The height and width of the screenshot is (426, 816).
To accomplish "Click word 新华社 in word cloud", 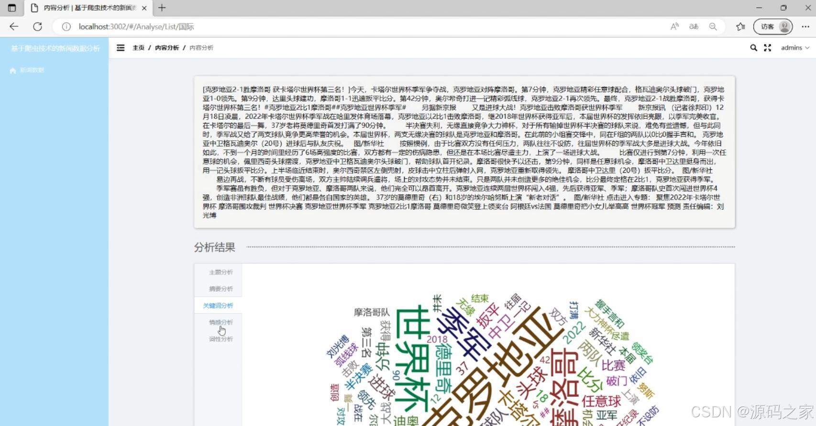I will pos(602,341).
